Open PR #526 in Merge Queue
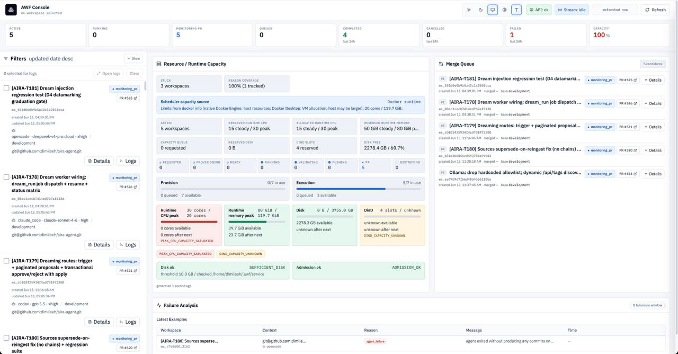678x354 pixels. pyautogui.click(x=628, y=103)
